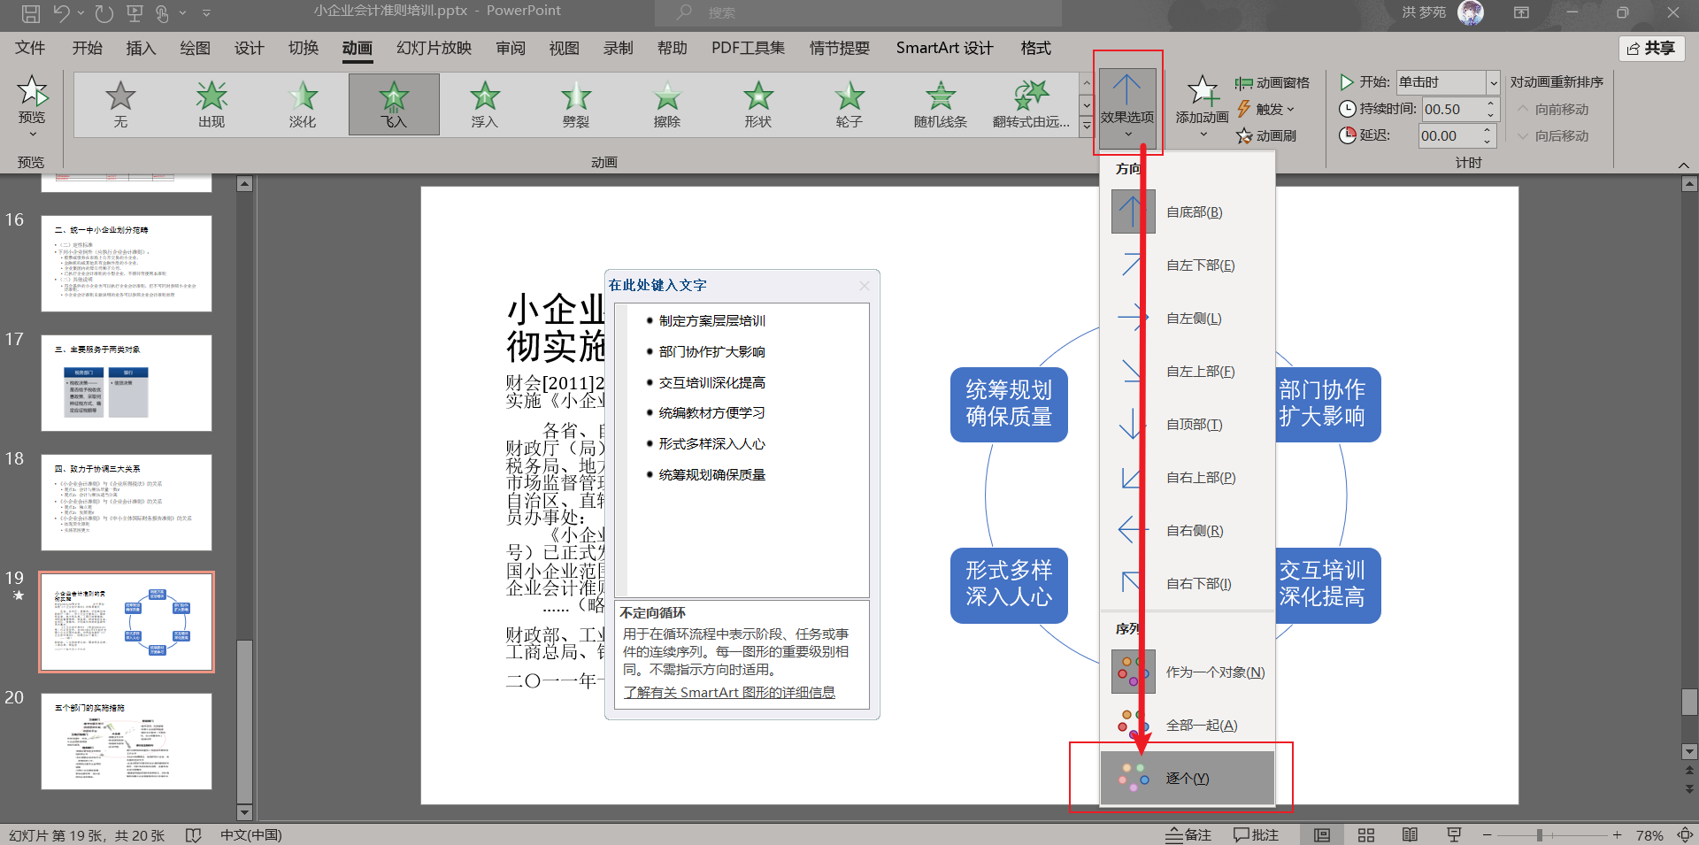The image size is (1699, 845).
Task: Click Add Animation (添加动画) star icon
Action: [1203, 90]
